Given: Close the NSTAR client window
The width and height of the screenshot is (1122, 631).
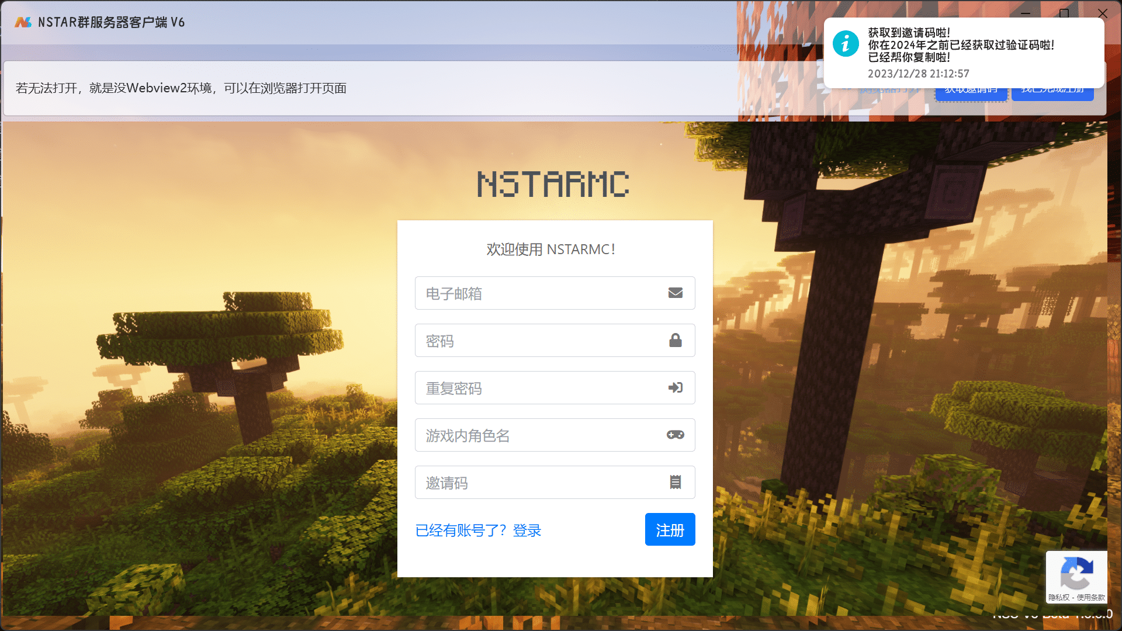Looking at the screenshot, I should coord(1103,13).
